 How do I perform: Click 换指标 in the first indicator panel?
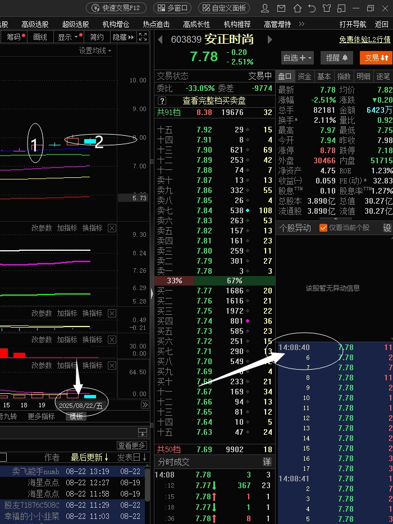(x=93, y=228)
